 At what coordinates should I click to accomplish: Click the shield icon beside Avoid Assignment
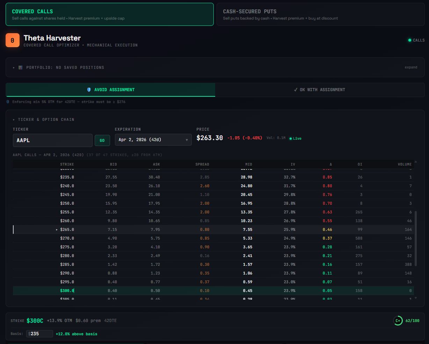pyautogui.click(x=89, y=90)
